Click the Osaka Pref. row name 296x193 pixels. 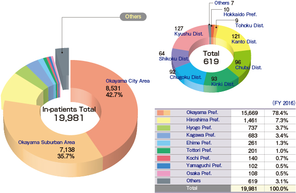coord(199,173)
